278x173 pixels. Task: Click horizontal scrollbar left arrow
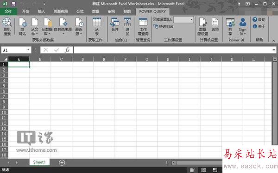click(174, 163)
